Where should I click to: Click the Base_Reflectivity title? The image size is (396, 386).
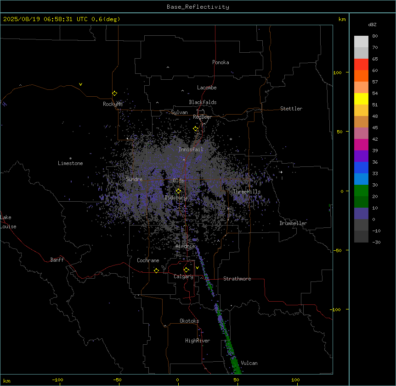coord(198,7)
